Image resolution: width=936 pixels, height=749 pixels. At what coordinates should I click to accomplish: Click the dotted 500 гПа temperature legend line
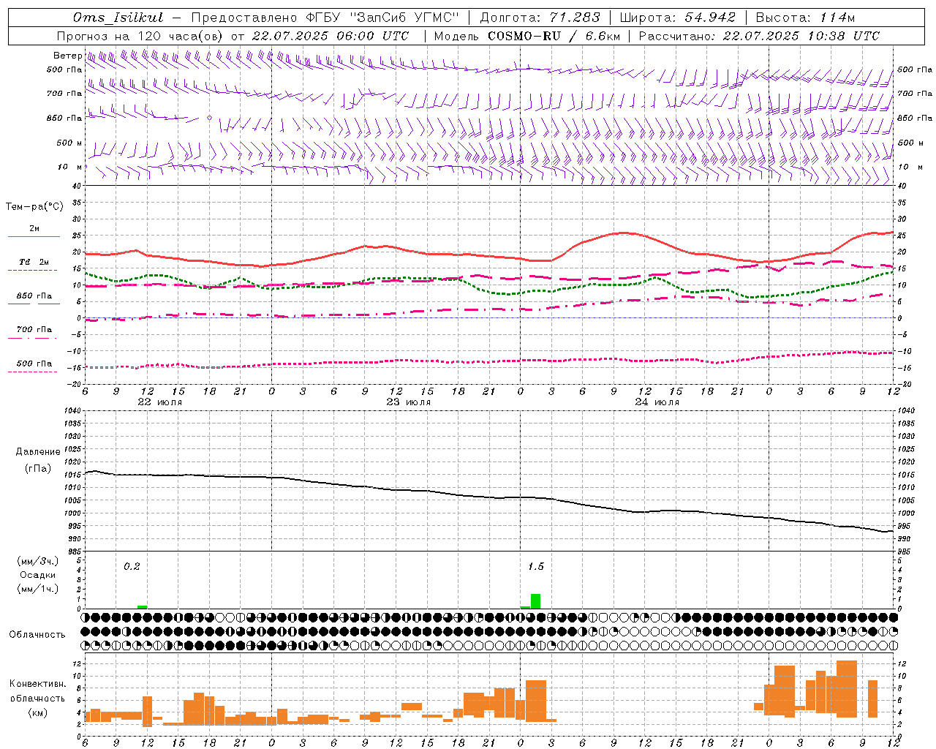coord(34,372)
